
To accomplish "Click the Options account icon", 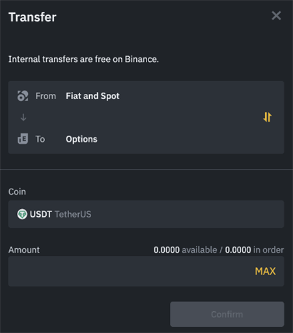I will [x=23, y=139].
